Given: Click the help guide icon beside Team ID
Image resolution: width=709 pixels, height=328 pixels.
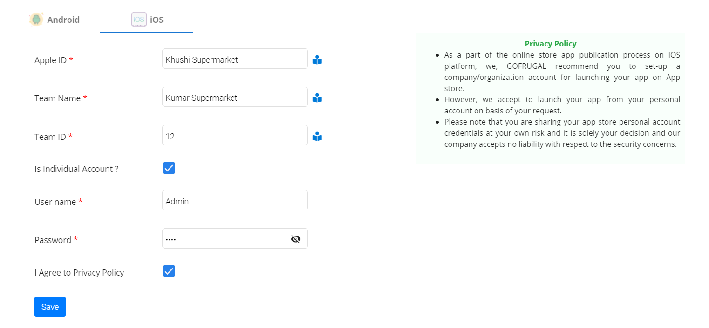Looking at the screenshot, I should (x=317, y=137).
